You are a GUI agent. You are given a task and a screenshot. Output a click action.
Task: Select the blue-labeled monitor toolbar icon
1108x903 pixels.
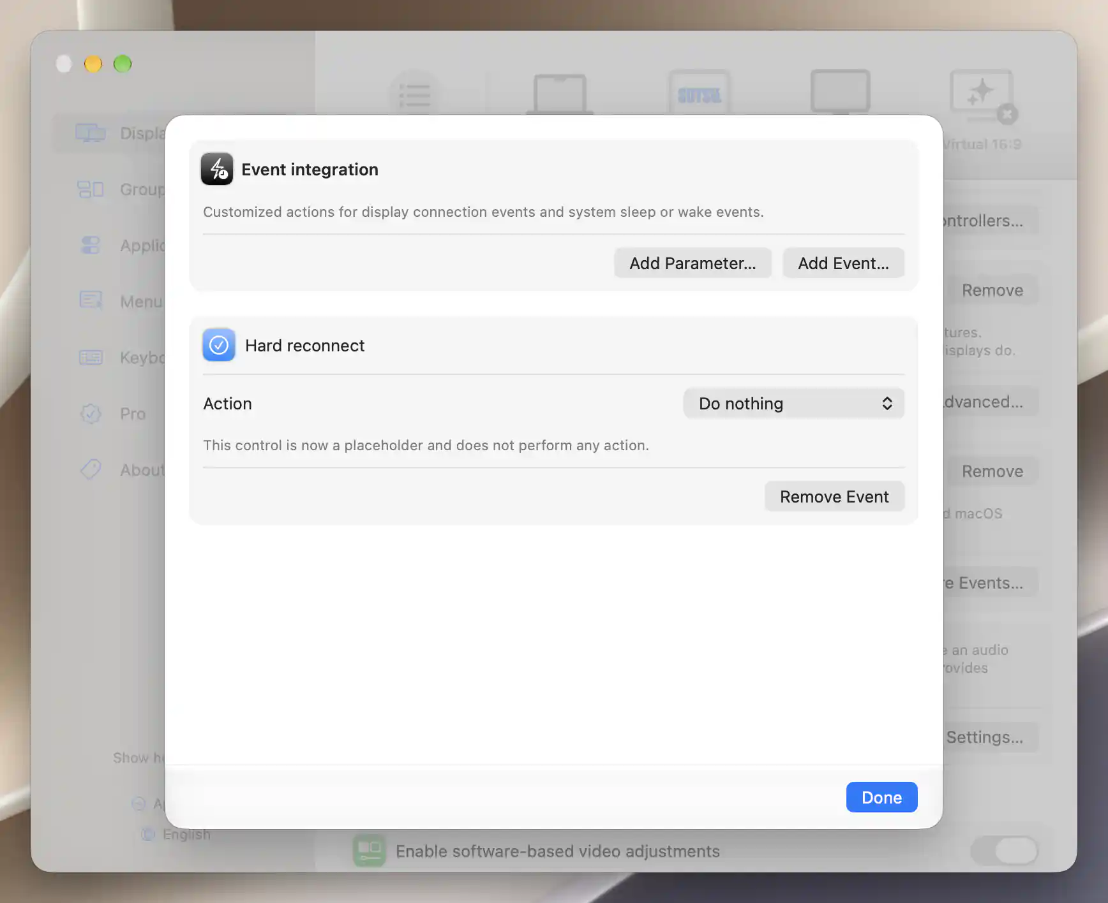(700, 93)
